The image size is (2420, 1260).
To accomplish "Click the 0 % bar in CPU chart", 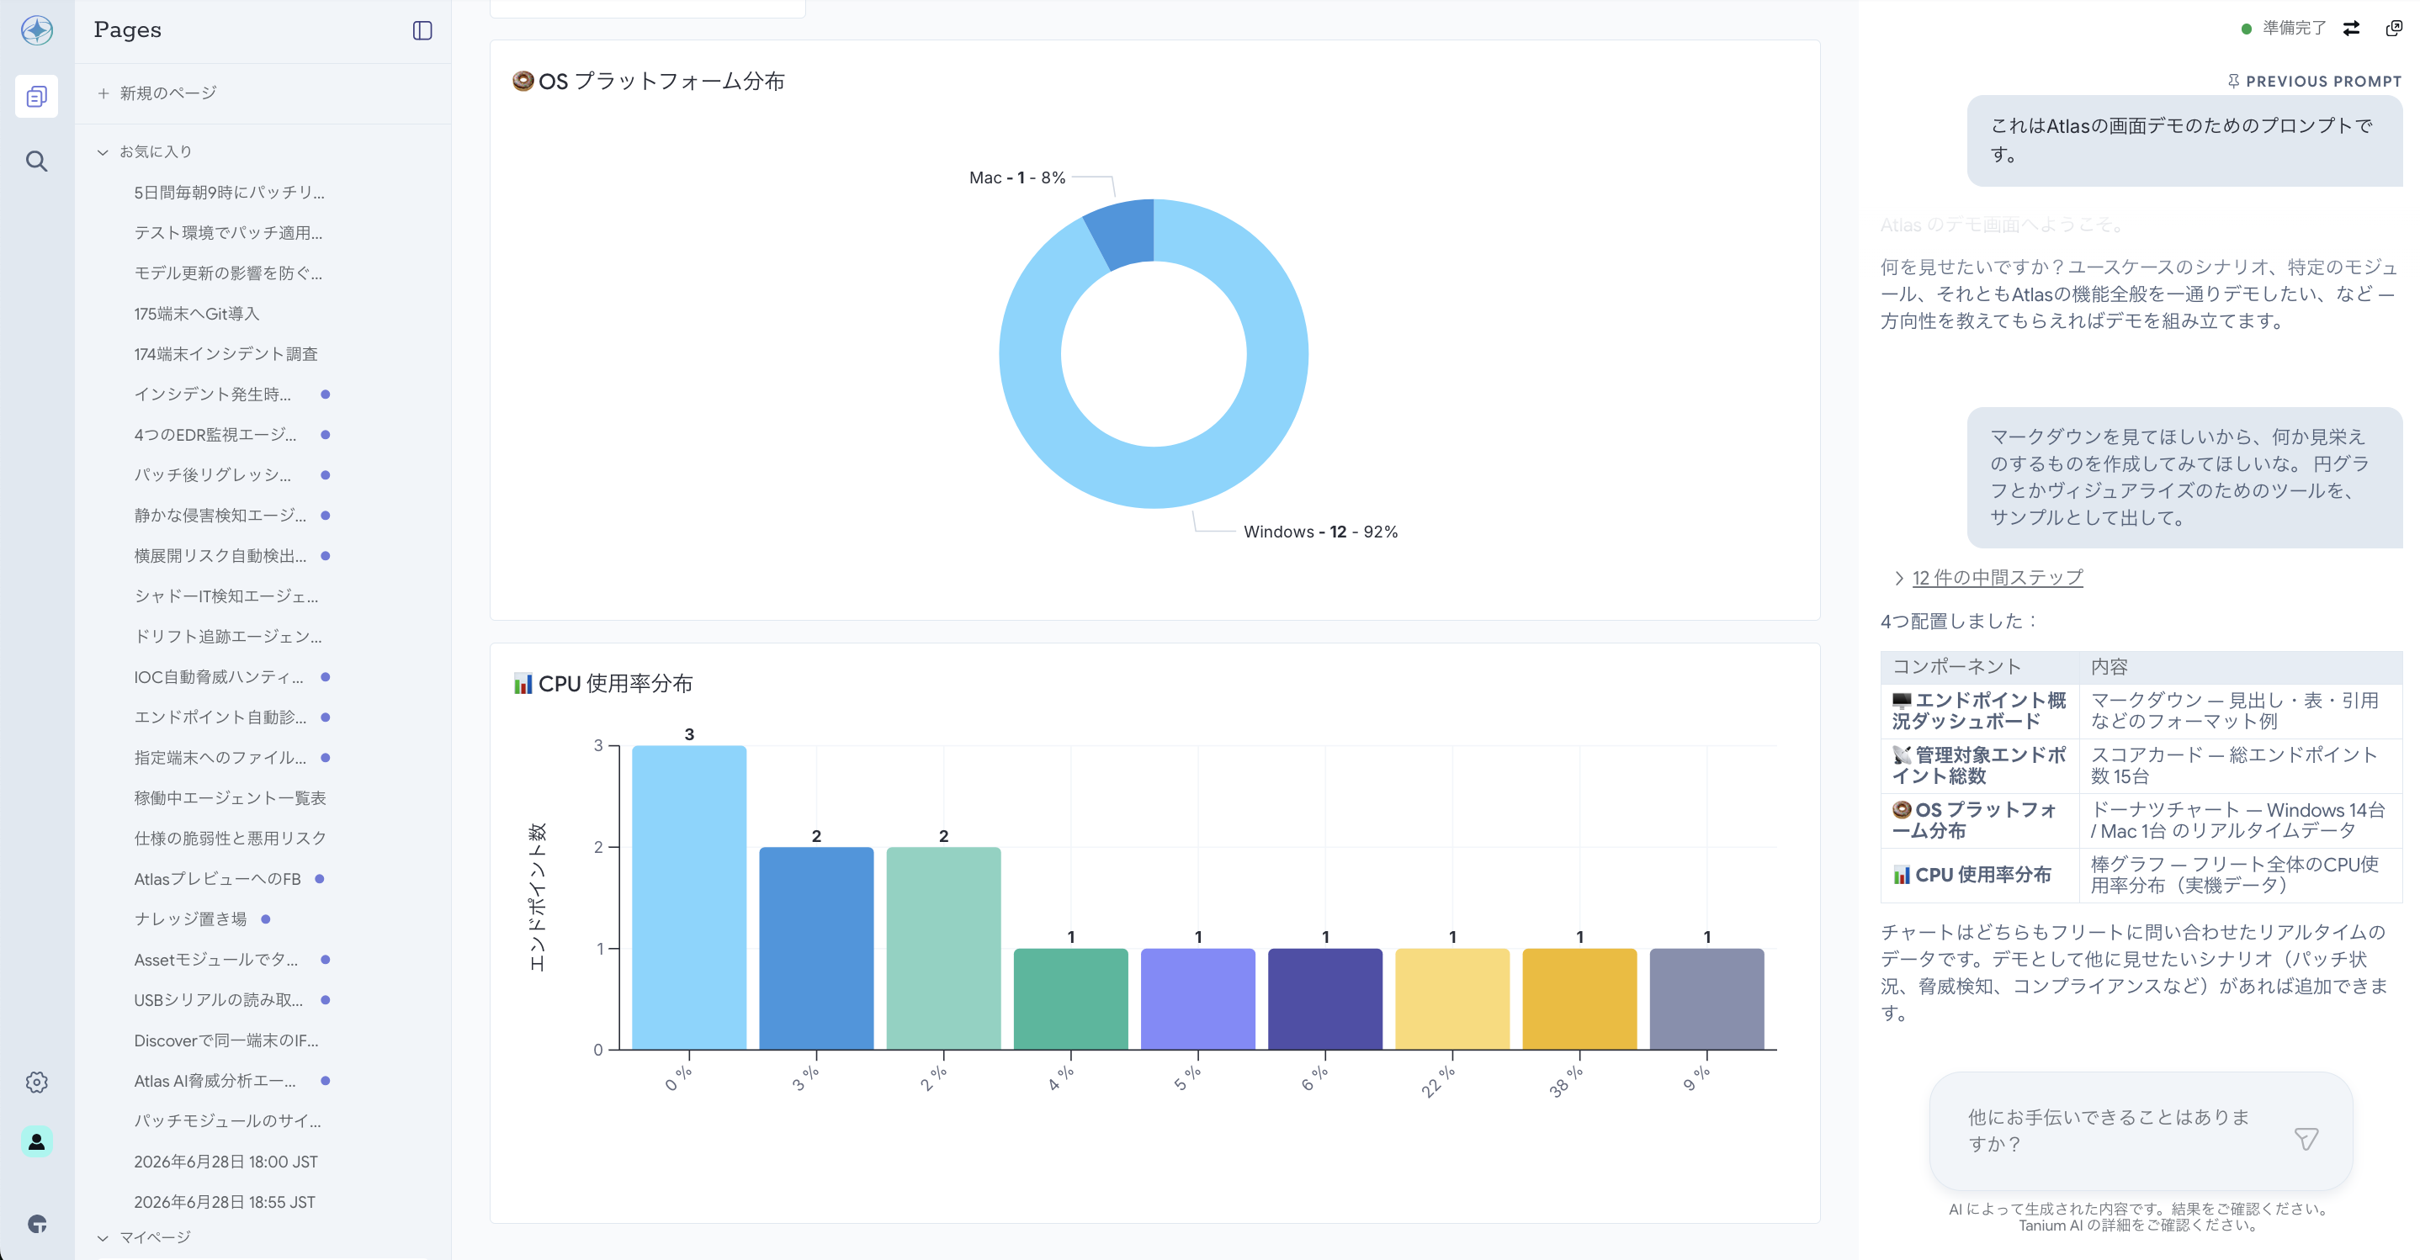I will click(688, 897).
